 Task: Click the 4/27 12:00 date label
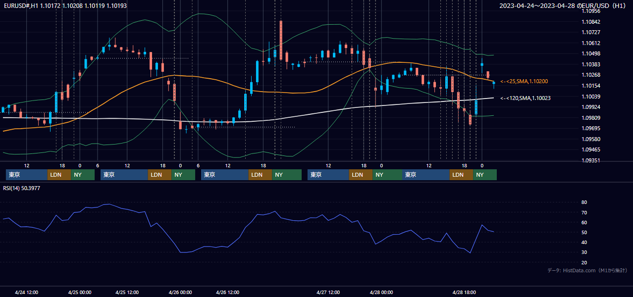[x=328, y=293]
